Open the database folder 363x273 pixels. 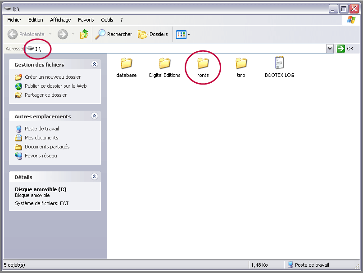pos(127,67)
